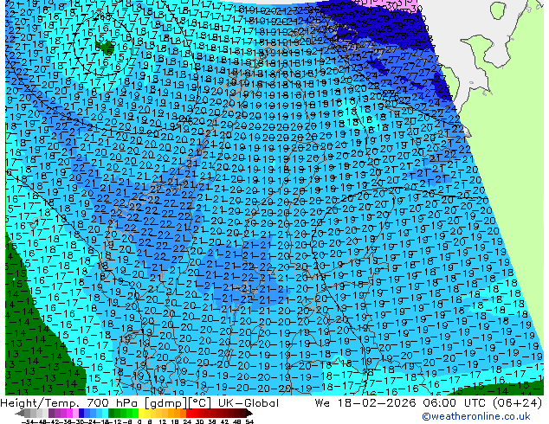Click the '[gdmp][°C]' units label
The height and width of the screenshot is (424, 549).
pos(178,402)
